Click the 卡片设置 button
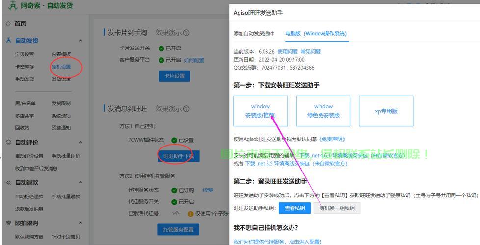This screenshot has width=480, height=245. tap(175, 76)
